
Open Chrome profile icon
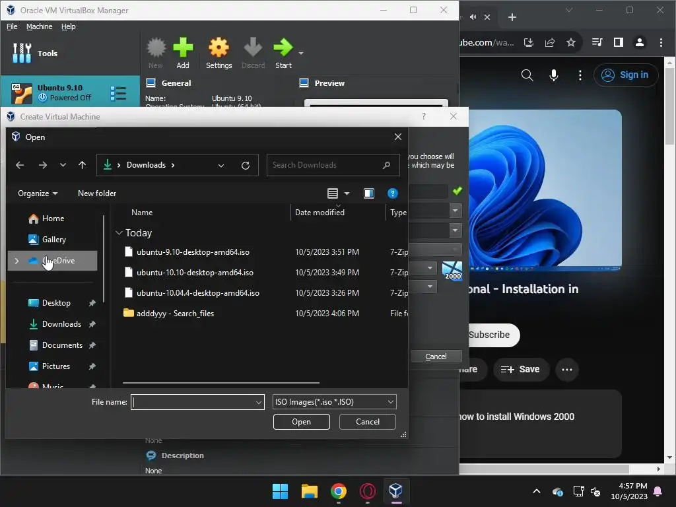639,42
